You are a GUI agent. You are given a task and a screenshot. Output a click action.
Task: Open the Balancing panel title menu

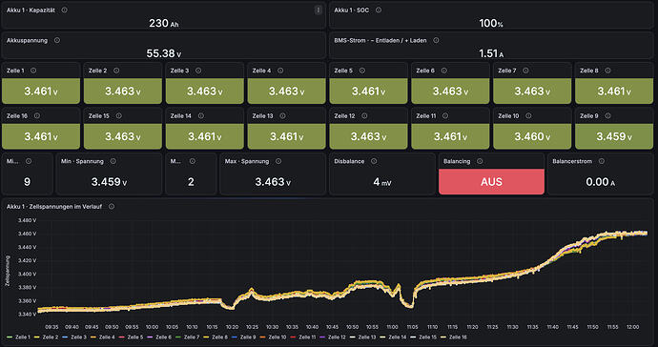coord(457,161)
